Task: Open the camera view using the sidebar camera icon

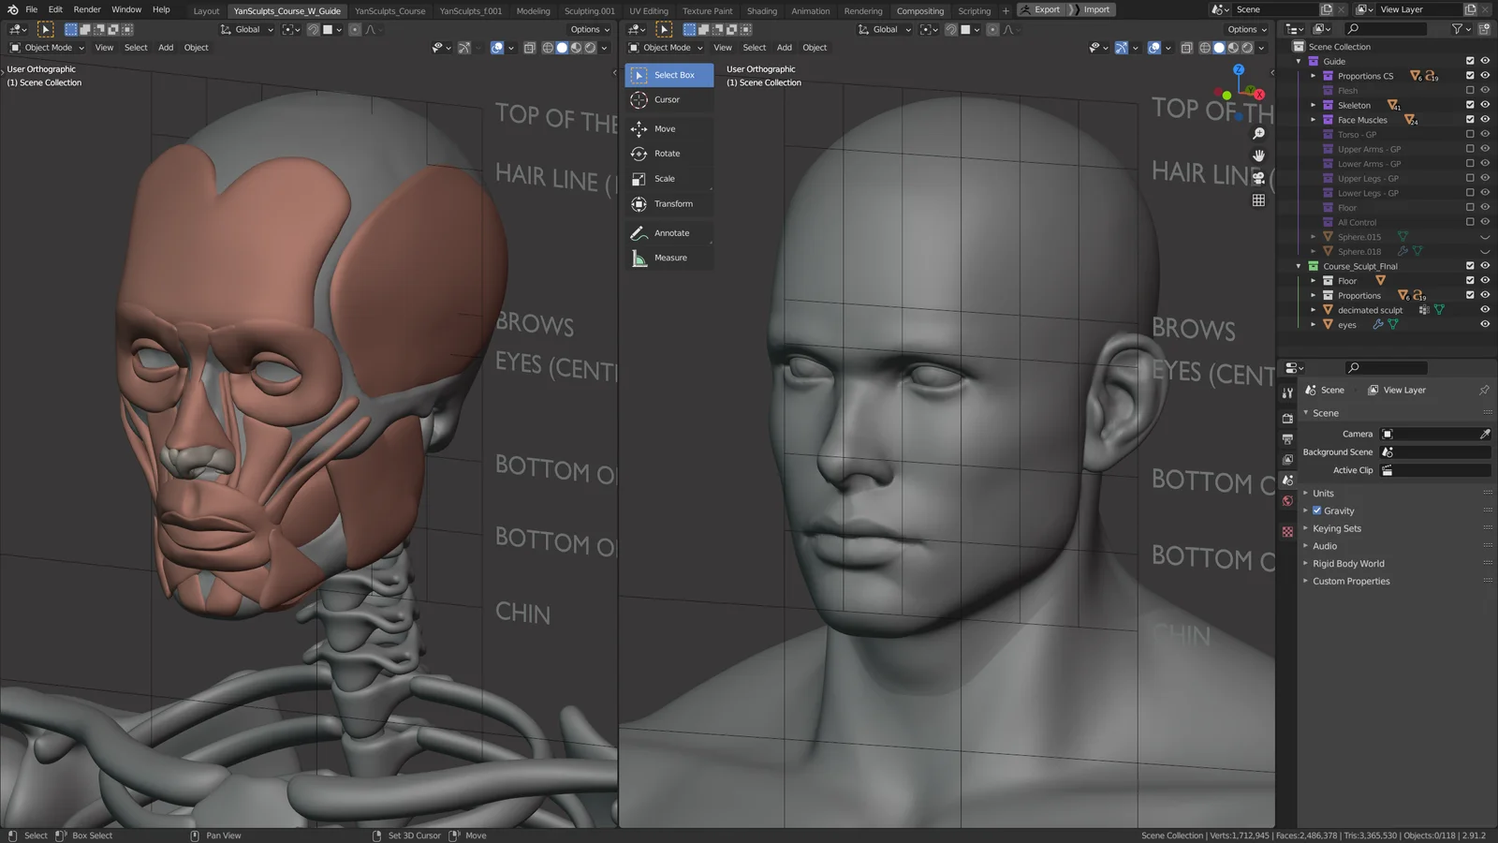Action: tap(1259, 178)
